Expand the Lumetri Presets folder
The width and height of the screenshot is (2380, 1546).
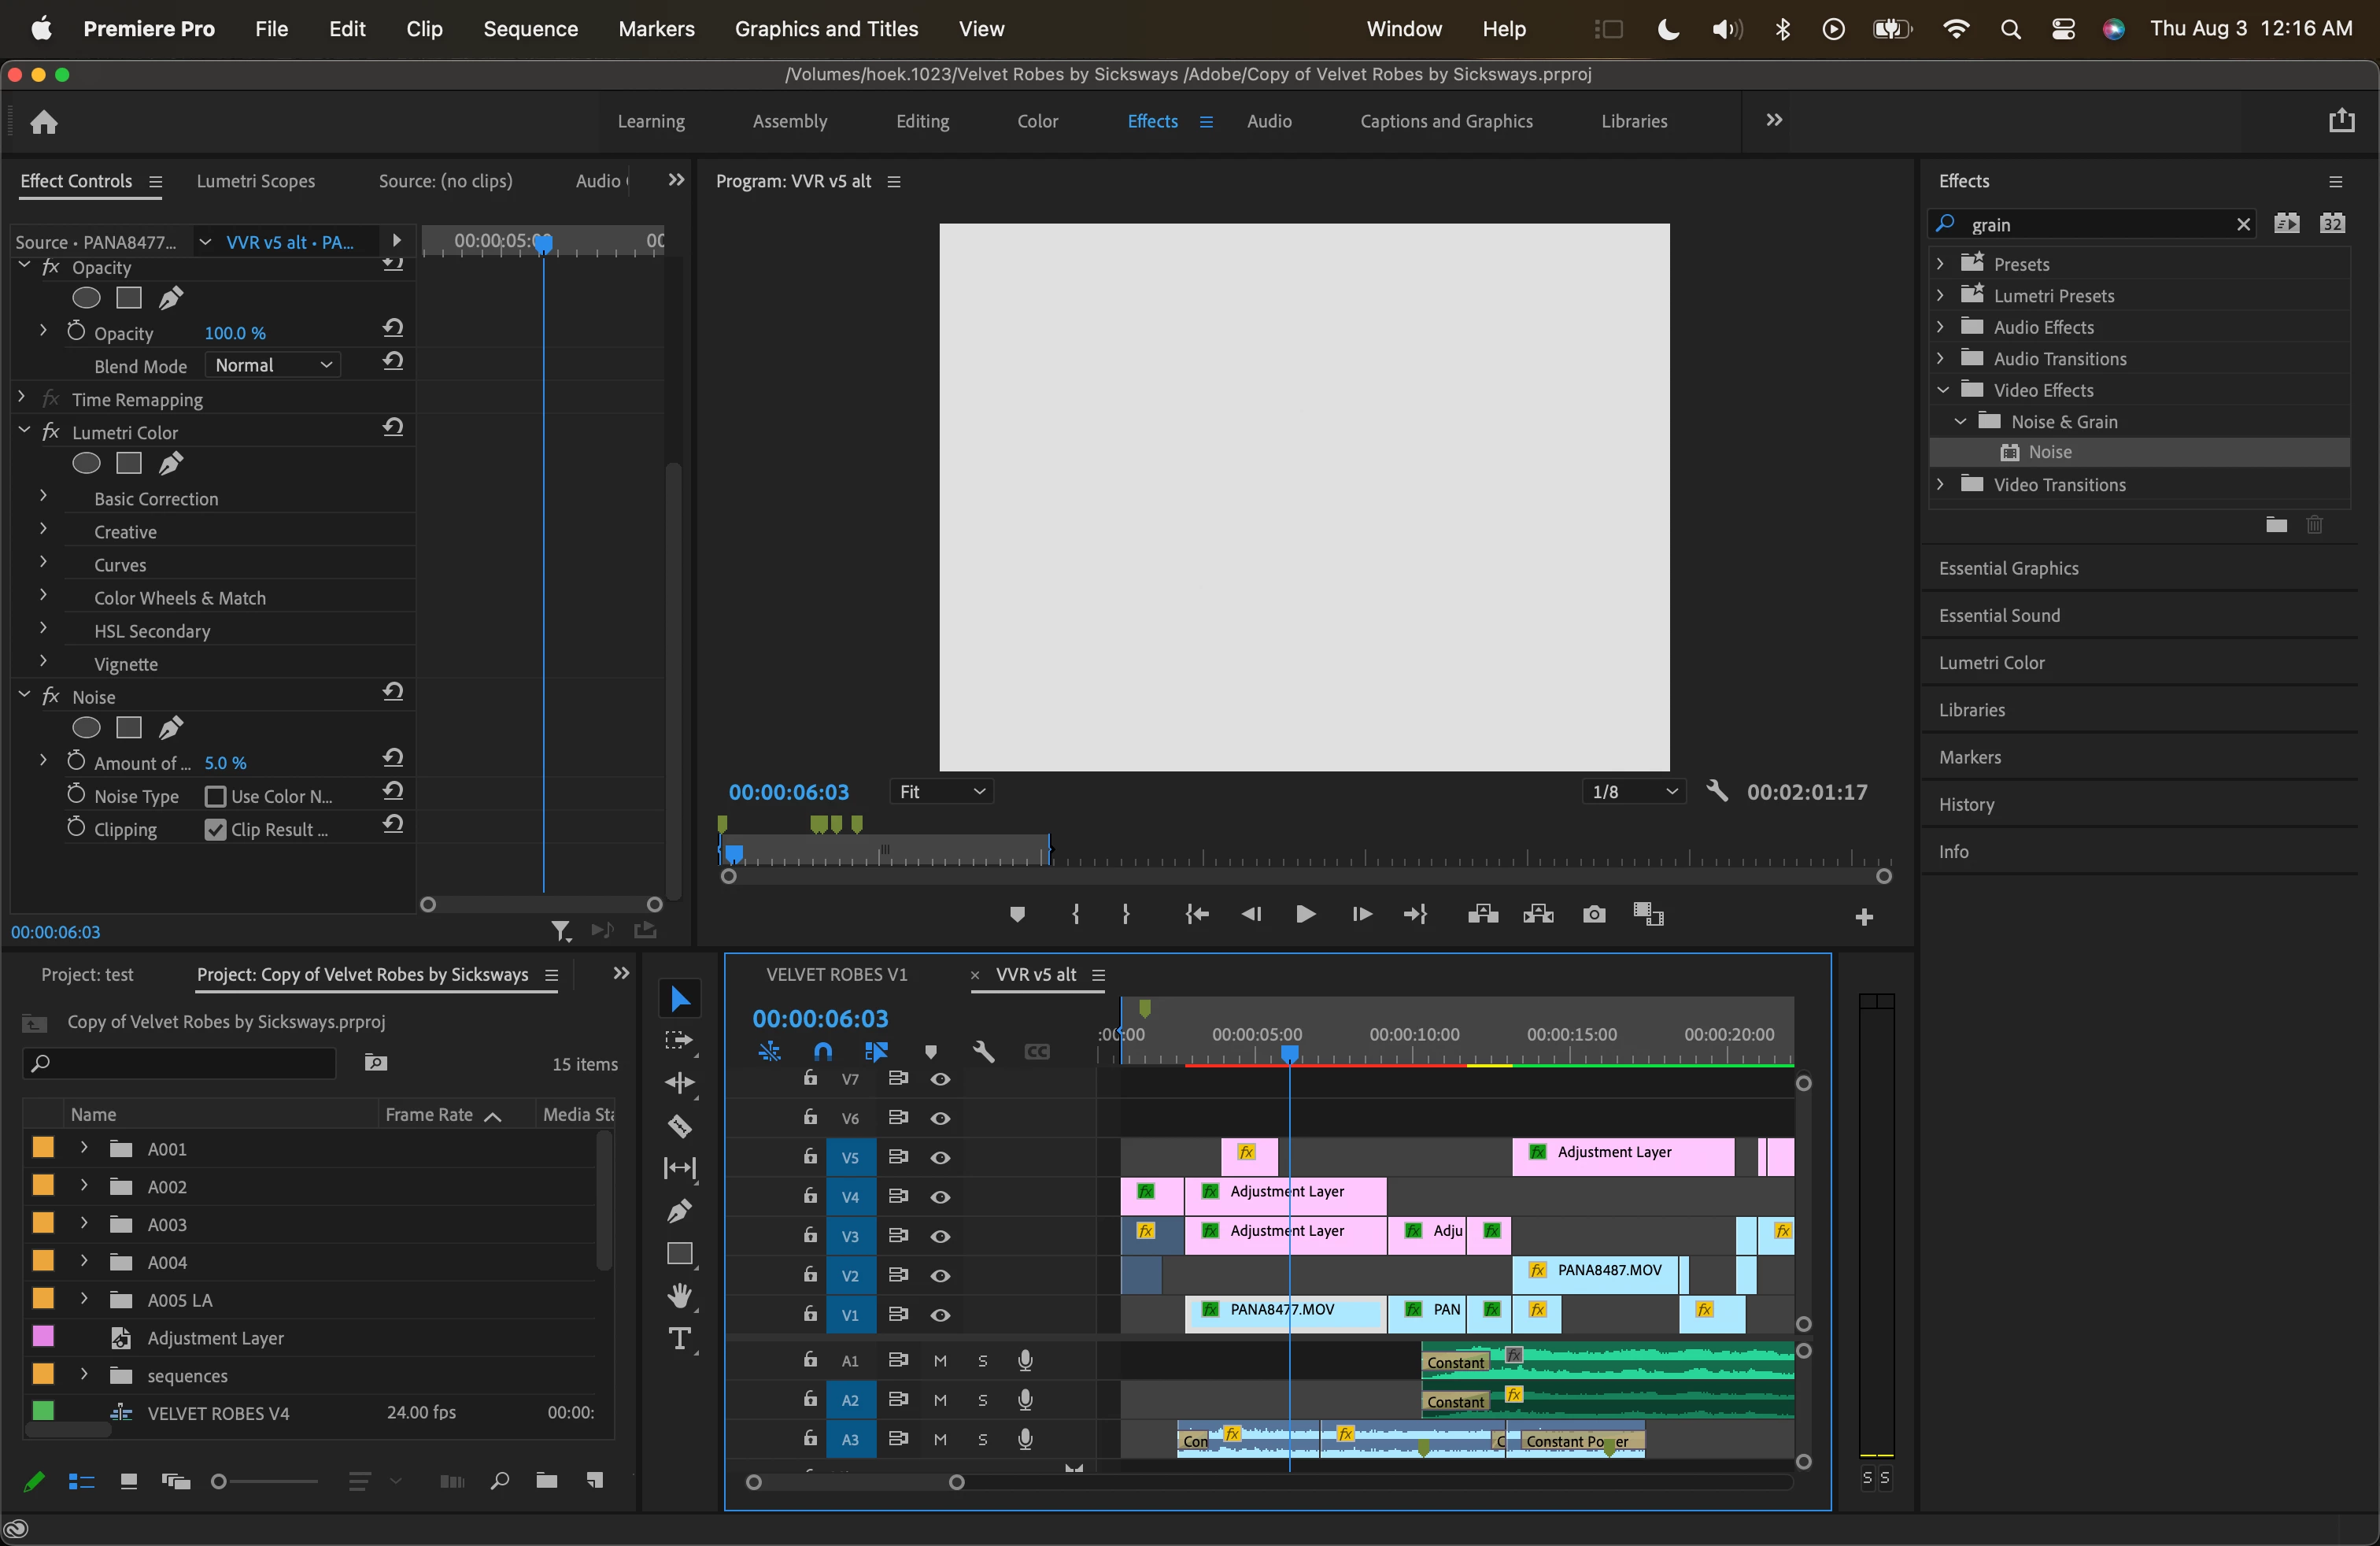click(x=1941, y=295)
